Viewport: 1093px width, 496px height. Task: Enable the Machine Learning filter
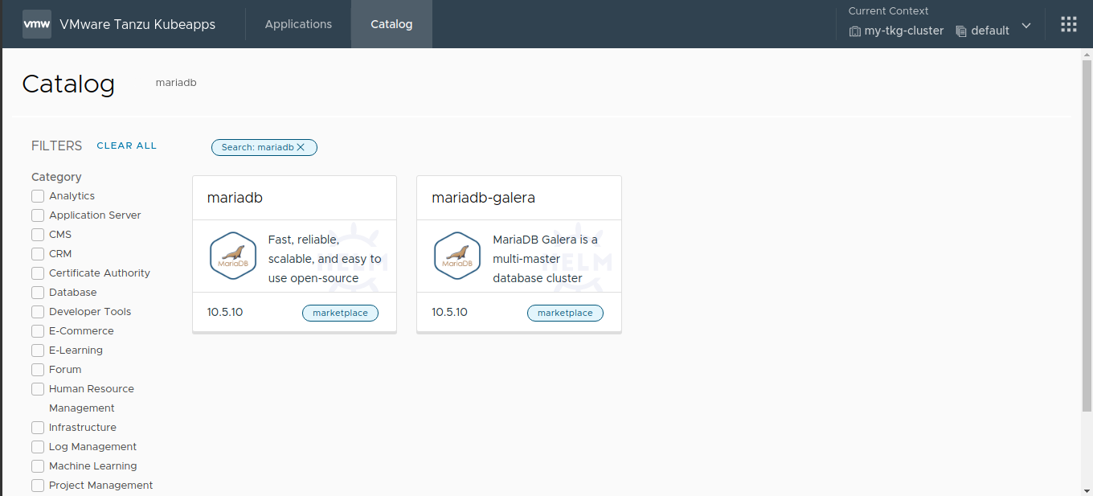37,465
